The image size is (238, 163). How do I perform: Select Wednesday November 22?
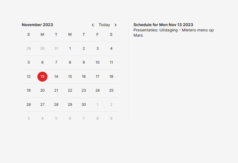pyautogui.click(x=70, y=91)
